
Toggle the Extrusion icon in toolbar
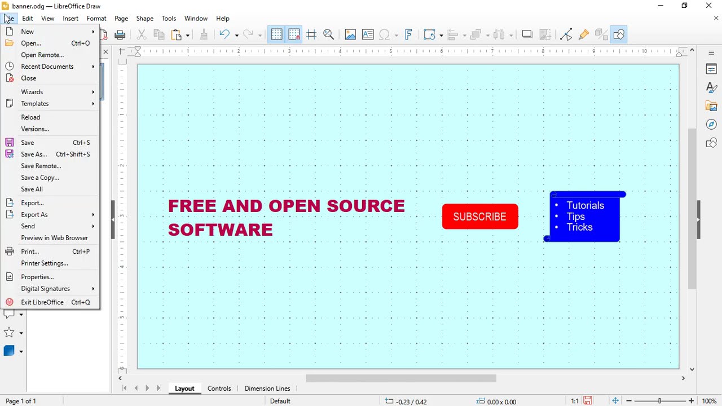(x=601, y=35)
